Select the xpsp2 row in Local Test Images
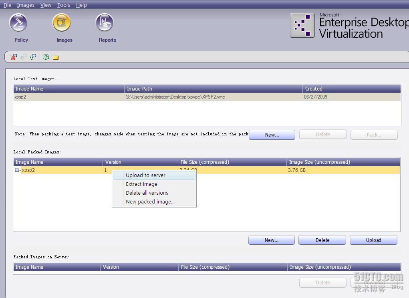This screenshot has height=298, width=409. (x=207, y=97)
